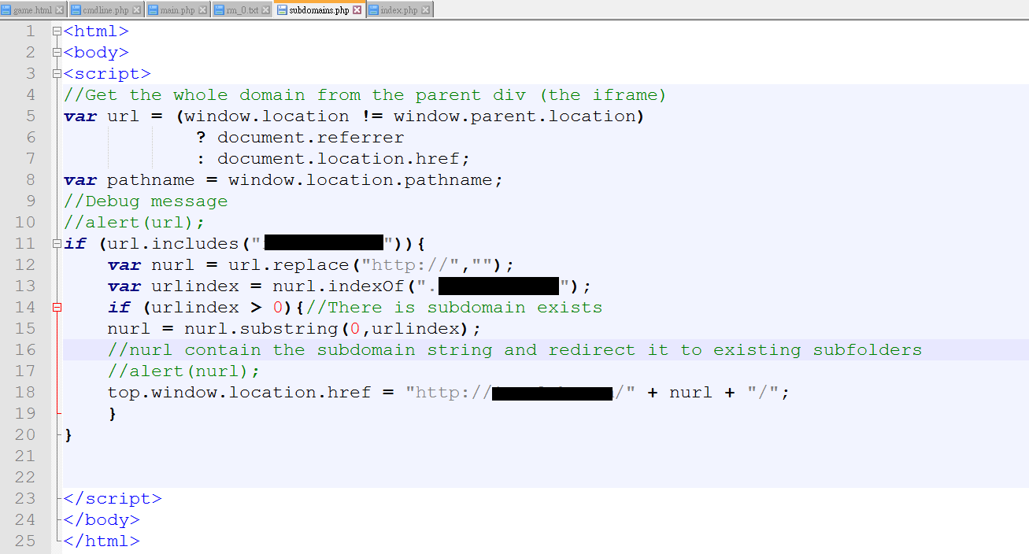Collapse the urlindex if block on line 14

57,308
